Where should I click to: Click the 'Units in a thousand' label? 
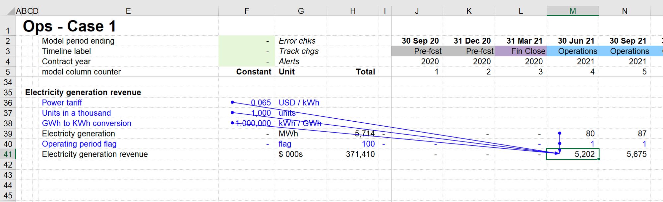[x=76, y=113]
